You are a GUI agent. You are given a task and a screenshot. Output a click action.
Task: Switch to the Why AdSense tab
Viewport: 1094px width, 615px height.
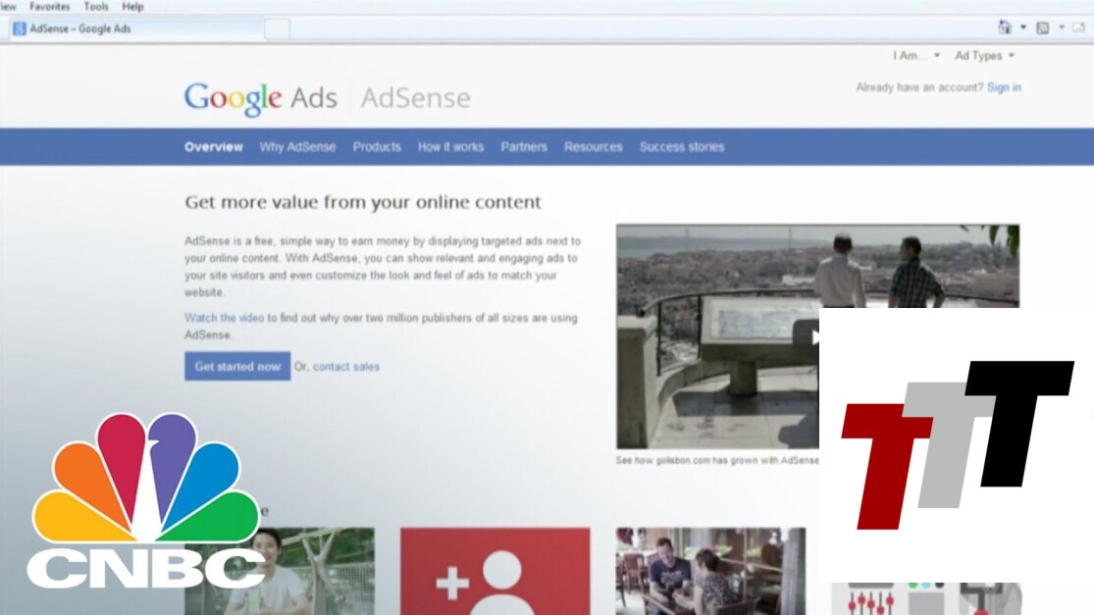tap(297, 147)
